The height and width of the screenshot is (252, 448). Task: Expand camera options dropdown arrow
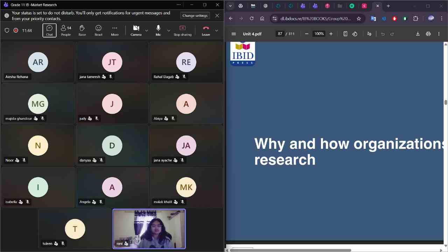coord(147,30)
